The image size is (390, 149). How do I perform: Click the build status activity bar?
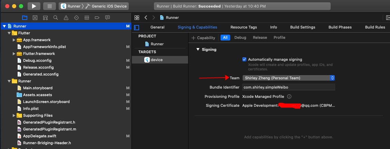[242, 6]
